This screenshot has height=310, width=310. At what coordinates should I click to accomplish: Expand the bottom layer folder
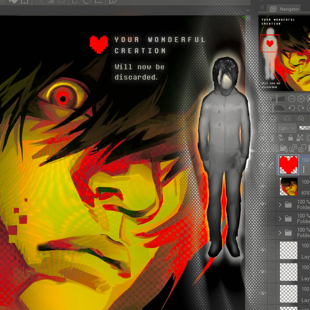click(x=280, y=233)
